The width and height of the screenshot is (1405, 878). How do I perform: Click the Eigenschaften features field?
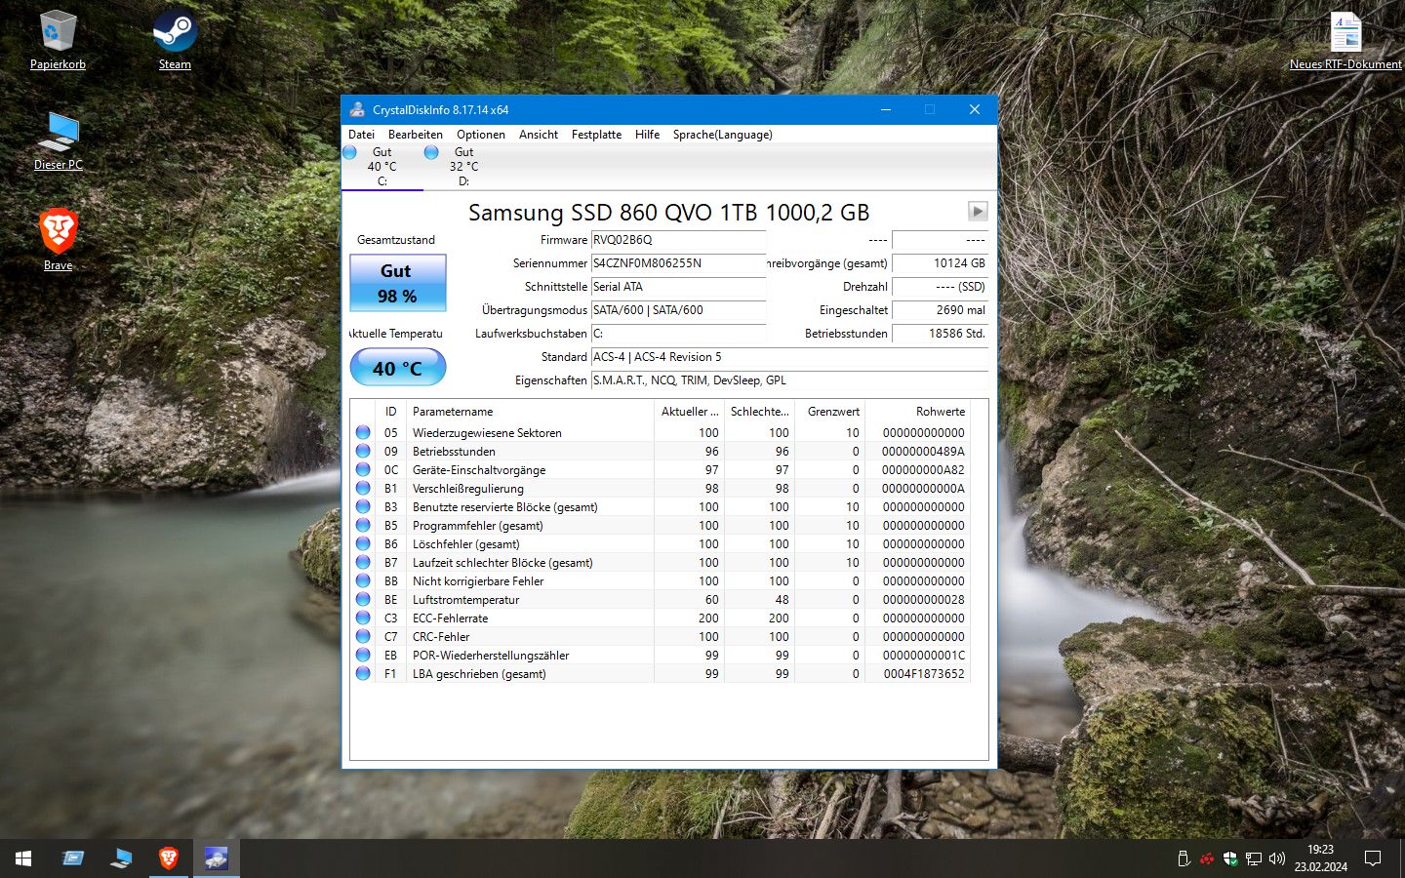click(x=789, y=380)
